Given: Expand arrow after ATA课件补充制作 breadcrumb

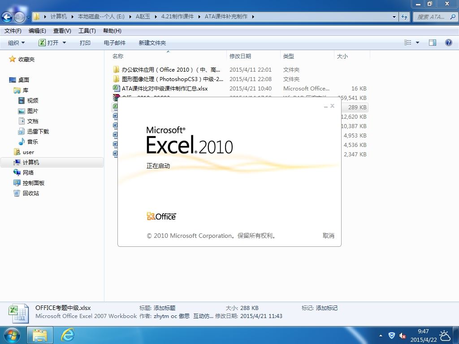Looking at the screenshot, I should (253, 17).
